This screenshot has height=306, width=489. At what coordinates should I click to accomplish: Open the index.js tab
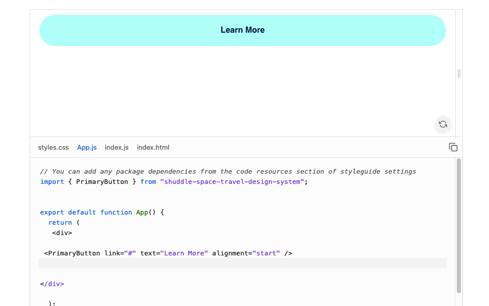[x=117, y=148]
